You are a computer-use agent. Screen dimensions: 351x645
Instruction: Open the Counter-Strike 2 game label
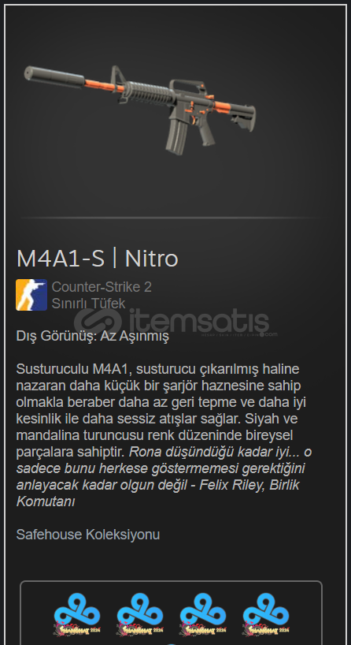tap(102, 287)
